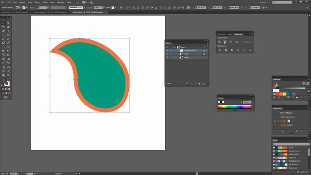Switch to the Align tab
311x175 pixels.
[230, 35]
